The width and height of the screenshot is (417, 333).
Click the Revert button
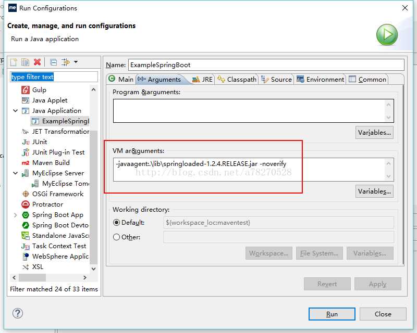point(327,284)
